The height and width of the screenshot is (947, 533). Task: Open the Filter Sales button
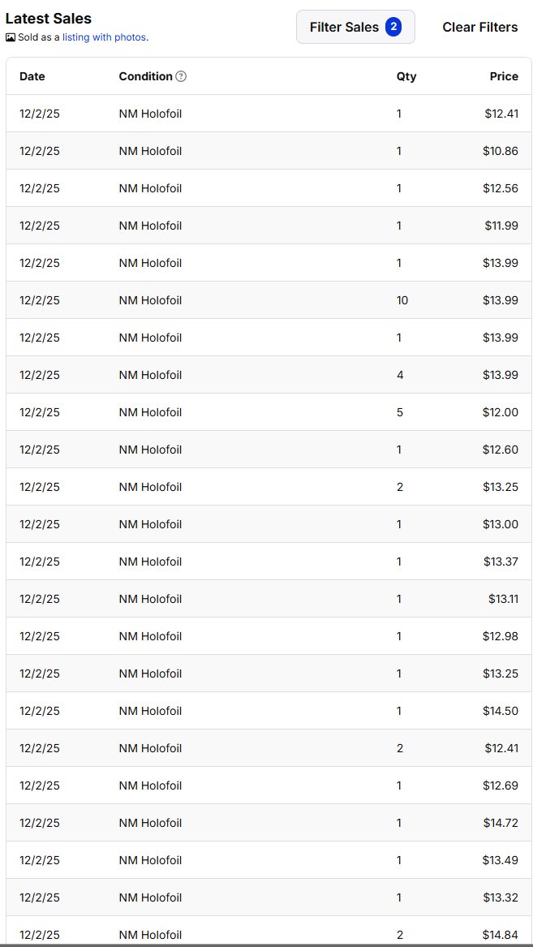(355, 27)
